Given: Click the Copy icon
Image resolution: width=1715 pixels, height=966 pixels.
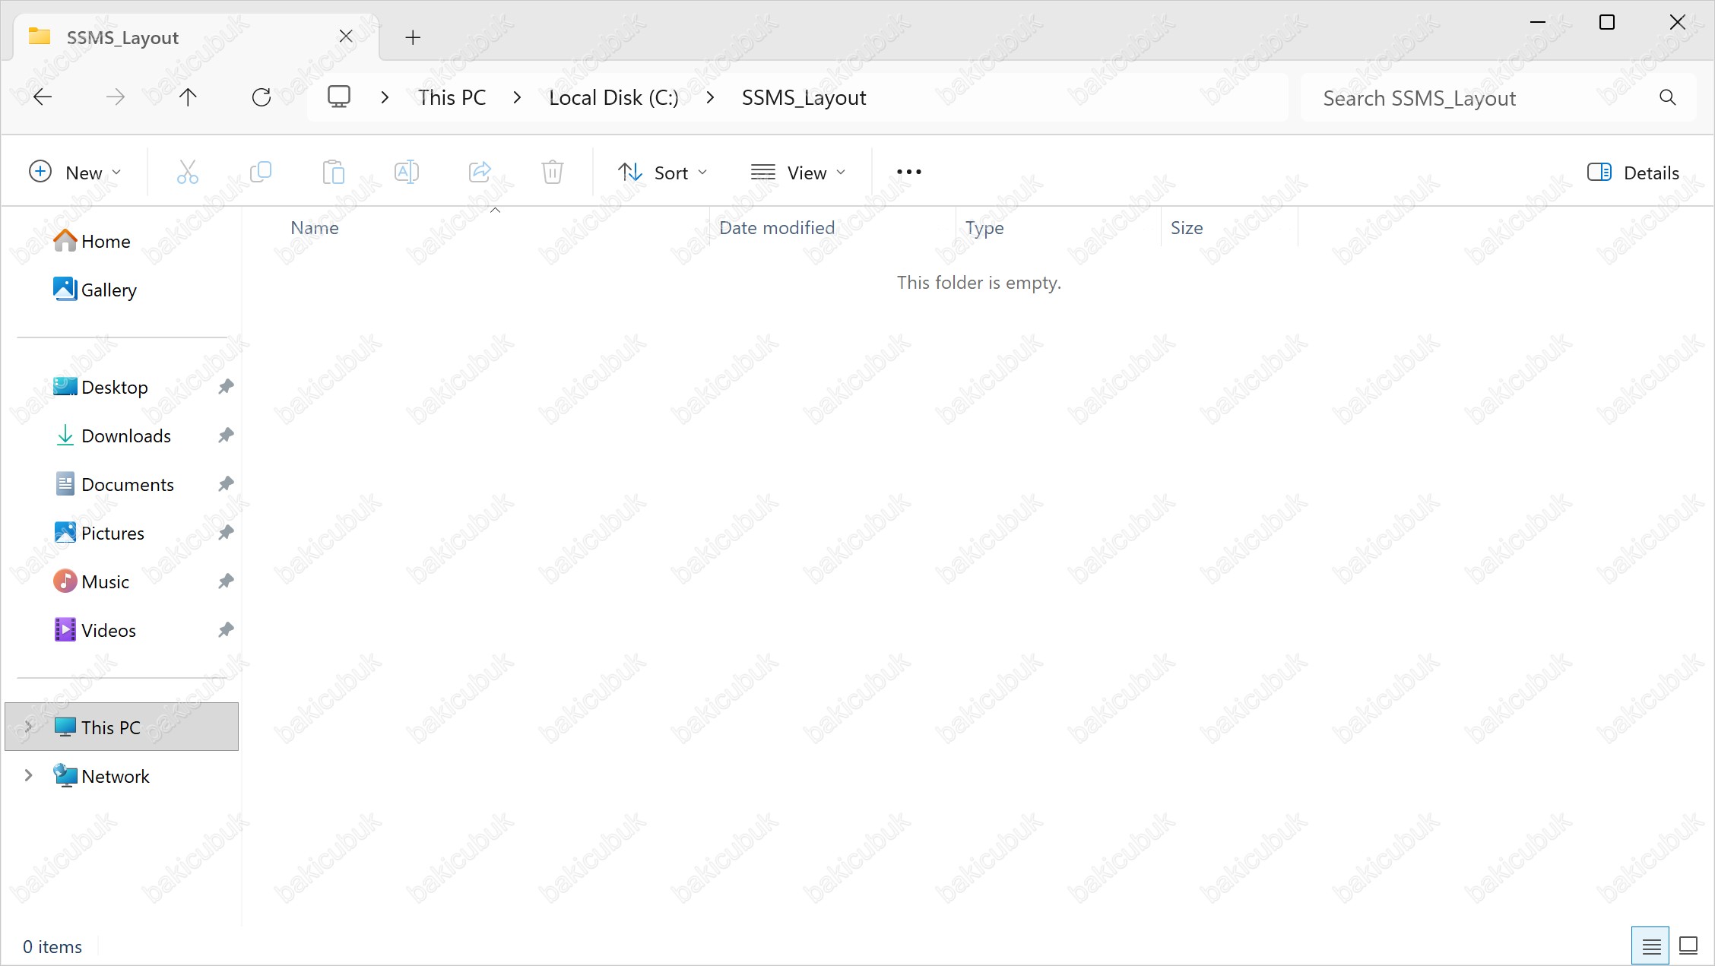Looking at the screenshot, I should [261, 173].
